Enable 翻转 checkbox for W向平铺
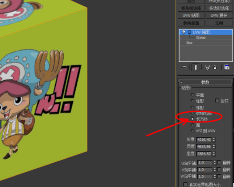 [219, 176]
